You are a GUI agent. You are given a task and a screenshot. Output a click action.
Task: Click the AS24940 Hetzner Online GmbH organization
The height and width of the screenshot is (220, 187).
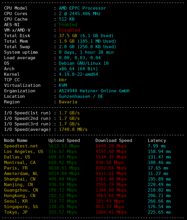coord(94,91)
